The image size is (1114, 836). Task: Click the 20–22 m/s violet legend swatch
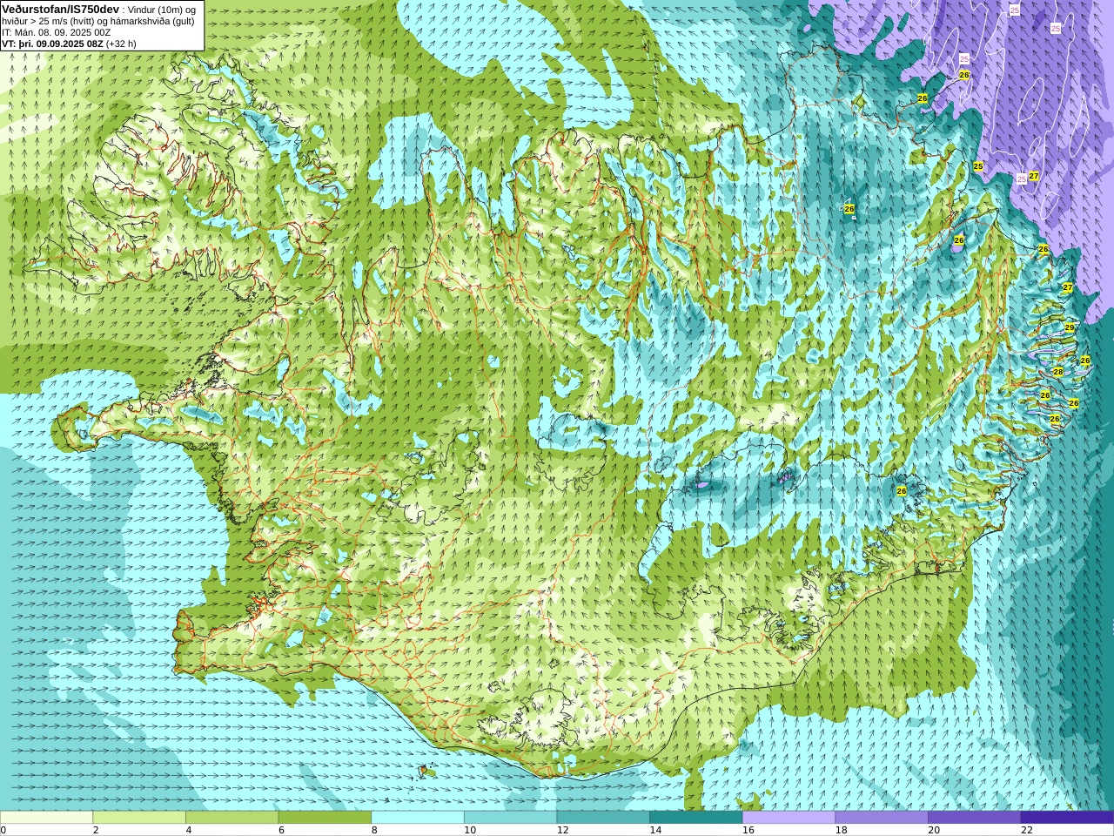click(975, 818)
